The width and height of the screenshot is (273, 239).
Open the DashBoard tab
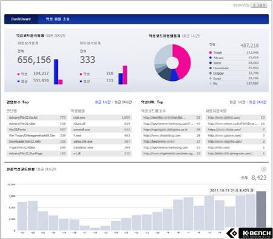pos(21,19)
